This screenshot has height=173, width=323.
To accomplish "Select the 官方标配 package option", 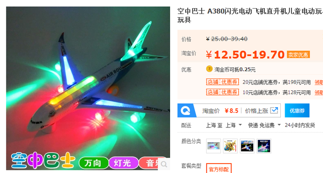I will point(219,169).
